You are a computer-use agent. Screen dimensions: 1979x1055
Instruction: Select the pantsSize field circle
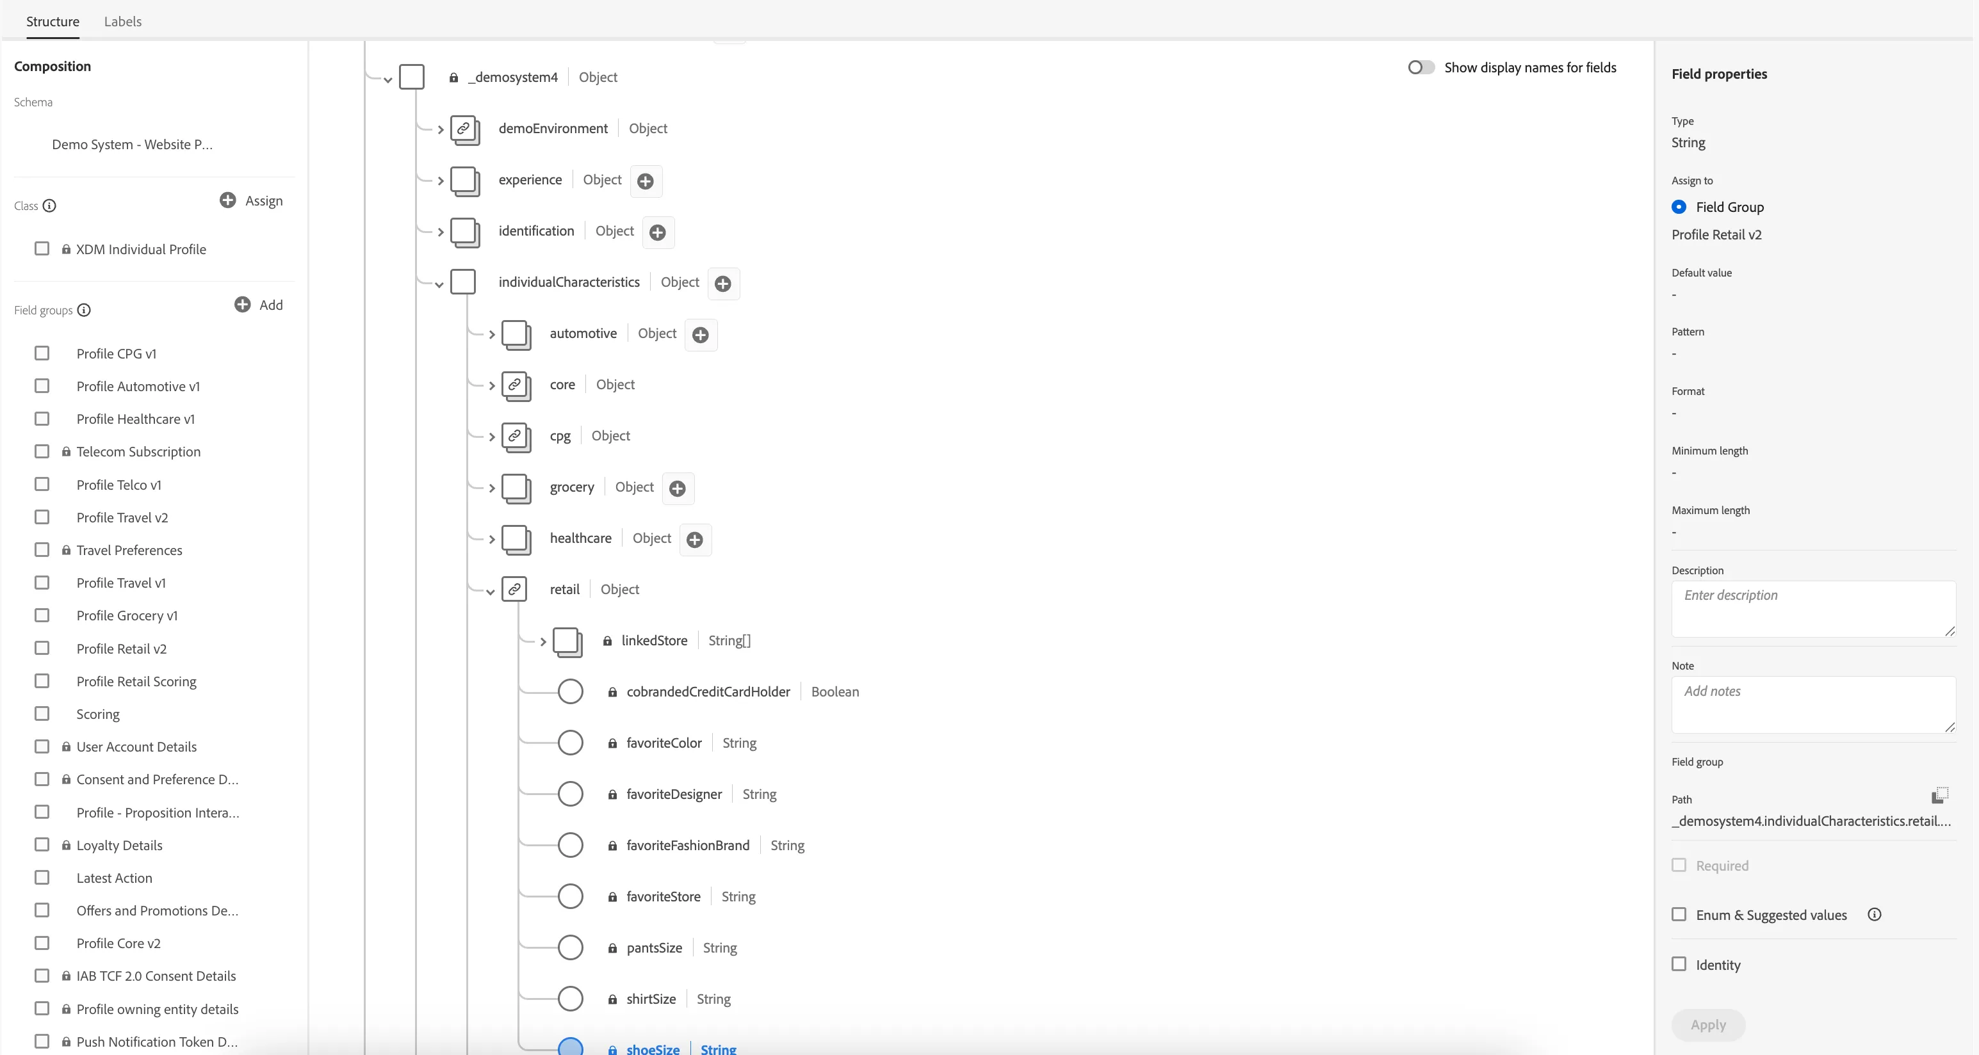(x=570, y=947)
